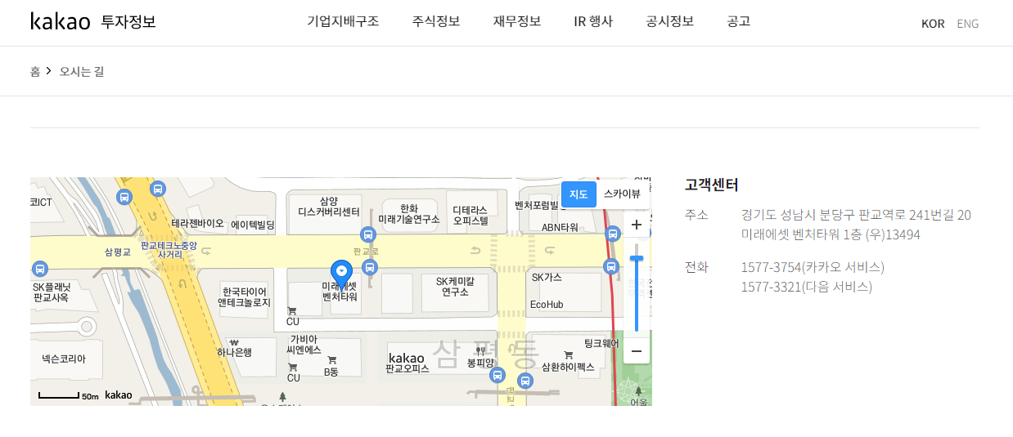This screenshot has height=437, width=1013.
Task: Click the kakao logo in the header
Action: coord(61,21)
